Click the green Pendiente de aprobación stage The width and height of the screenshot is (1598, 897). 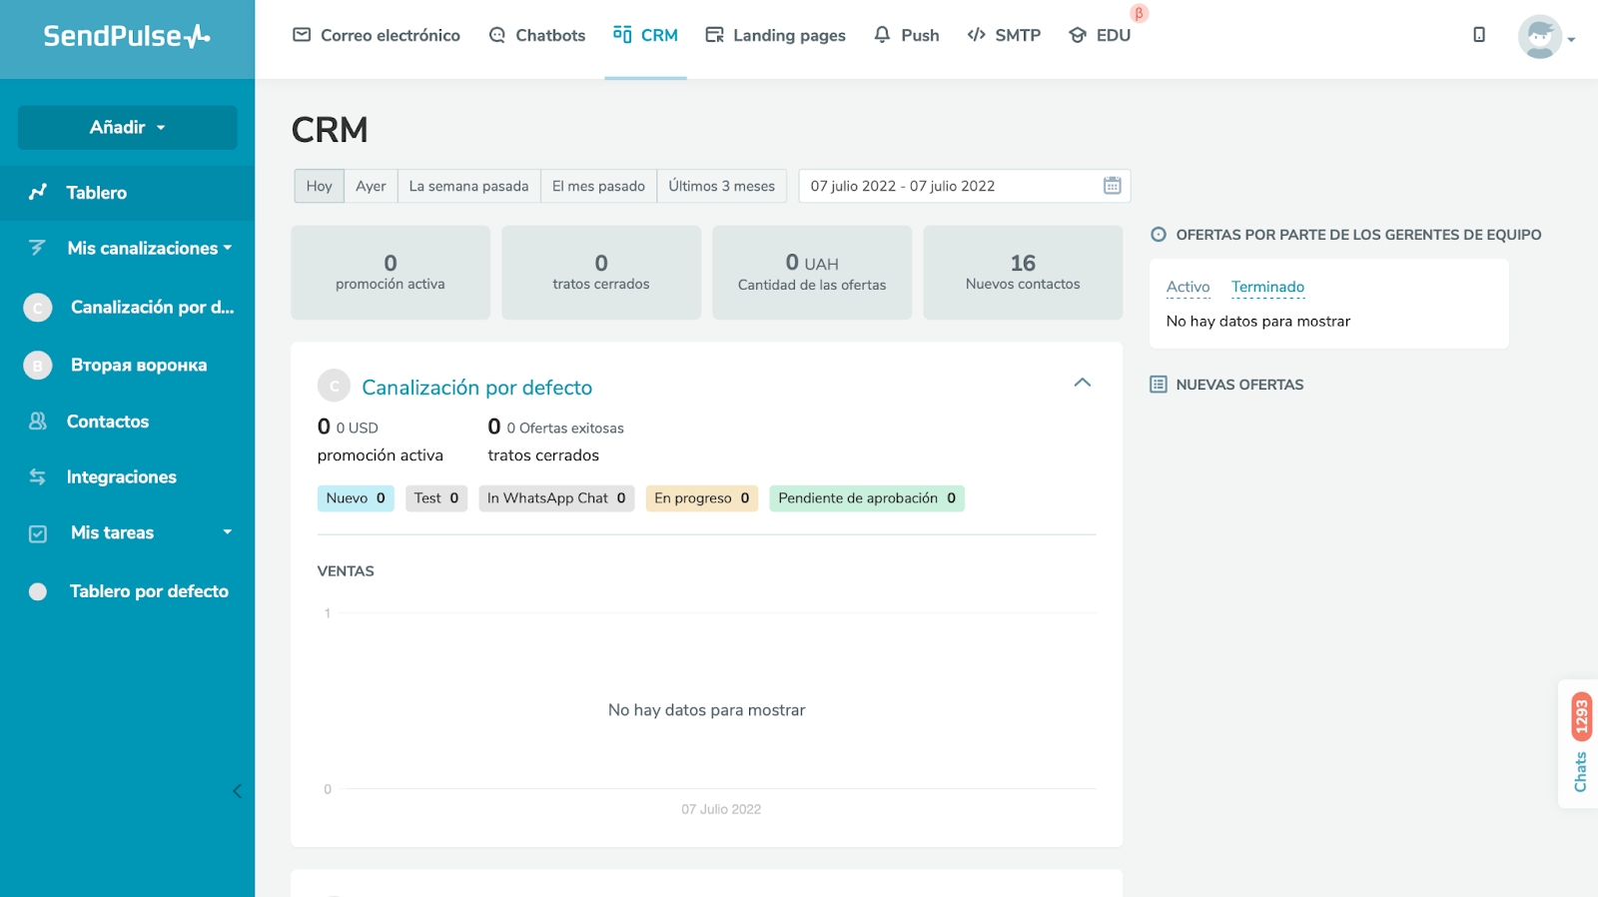[866, 498]
